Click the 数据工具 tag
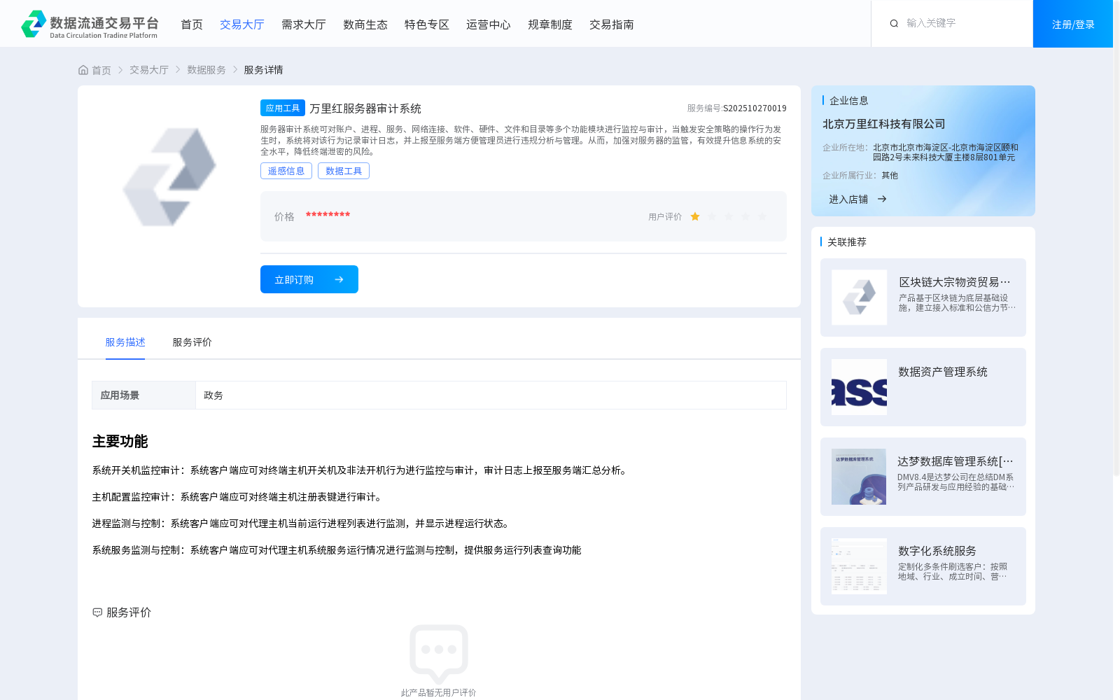The height and width of the screenshot is (700, 1120). [344, 171]
